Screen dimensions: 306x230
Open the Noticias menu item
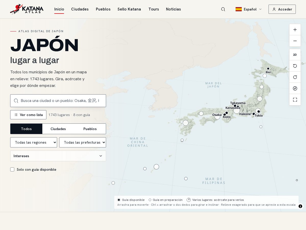pos(173,9)
